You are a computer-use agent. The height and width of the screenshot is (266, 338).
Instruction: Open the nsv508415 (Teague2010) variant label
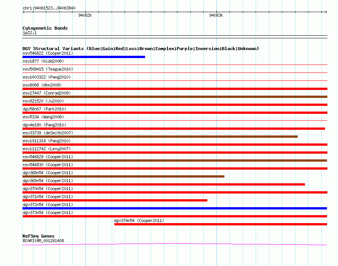click(x=48, y=69)
